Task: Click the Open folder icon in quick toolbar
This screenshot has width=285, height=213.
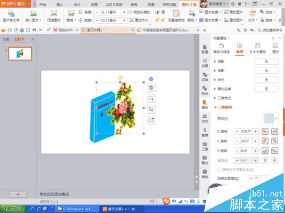Action: coord(3,30)
